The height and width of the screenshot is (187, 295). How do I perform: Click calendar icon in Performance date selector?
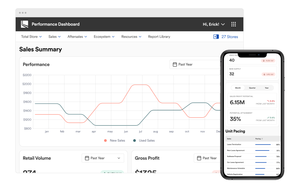click(x=175, y=64)
